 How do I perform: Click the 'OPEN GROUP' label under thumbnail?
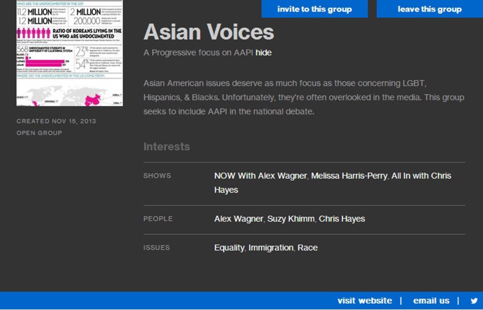(x=39, y=133)
